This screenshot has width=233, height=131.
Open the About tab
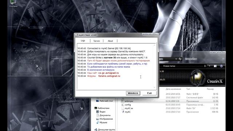click(x=110, y=41)
